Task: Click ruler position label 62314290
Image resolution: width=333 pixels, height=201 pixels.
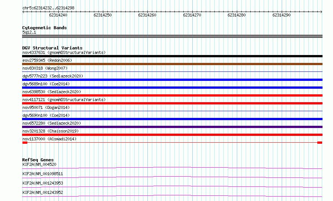Action: pyautogui.click(x=281, y=15)
